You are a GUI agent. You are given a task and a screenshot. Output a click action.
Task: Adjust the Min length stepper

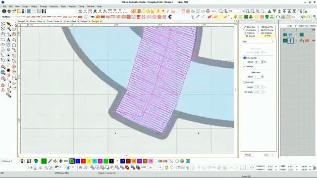pos(263,92)
